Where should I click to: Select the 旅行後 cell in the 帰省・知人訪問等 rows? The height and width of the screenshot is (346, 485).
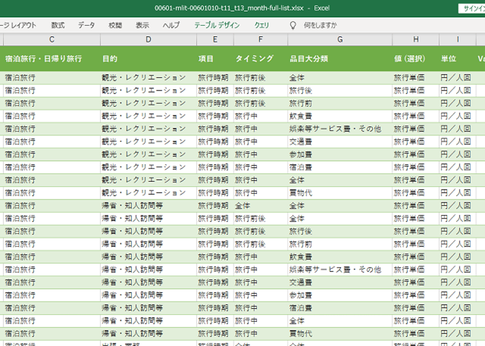point(340,231)
